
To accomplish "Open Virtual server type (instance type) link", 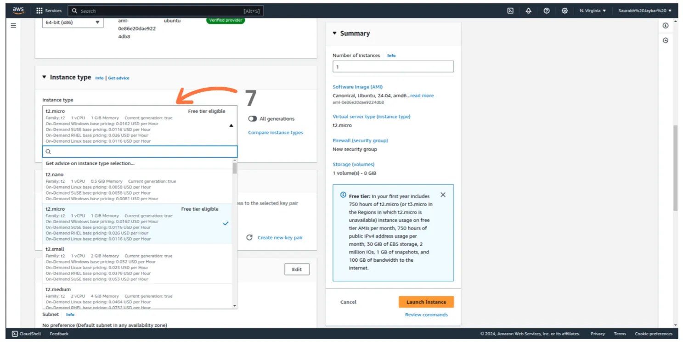I will pyautogui.click(x=371, y=116).
